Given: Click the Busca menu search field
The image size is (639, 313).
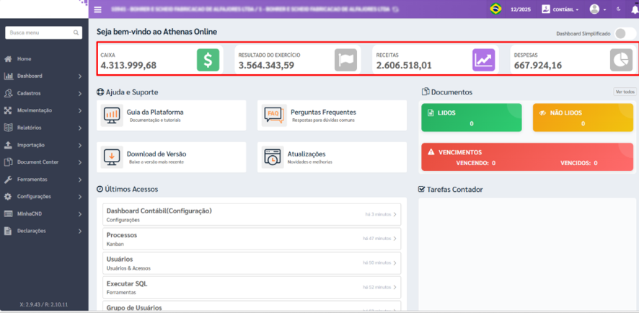Looking at the screenshot, I should (x=43, y=32).
